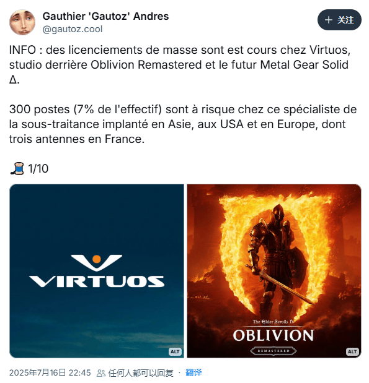This screenshot has height=383, width=369.
Task: Click the ALT badge on Oblivion image
Action: click(352, 351)
